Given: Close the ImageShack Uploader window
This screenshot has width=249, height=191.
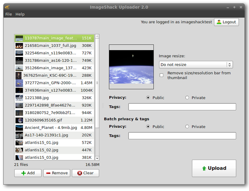Looking at the screenshot, I should click(241, 7).
